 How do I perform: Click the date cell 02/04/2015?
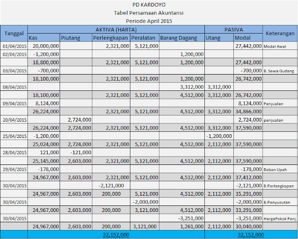14,55
